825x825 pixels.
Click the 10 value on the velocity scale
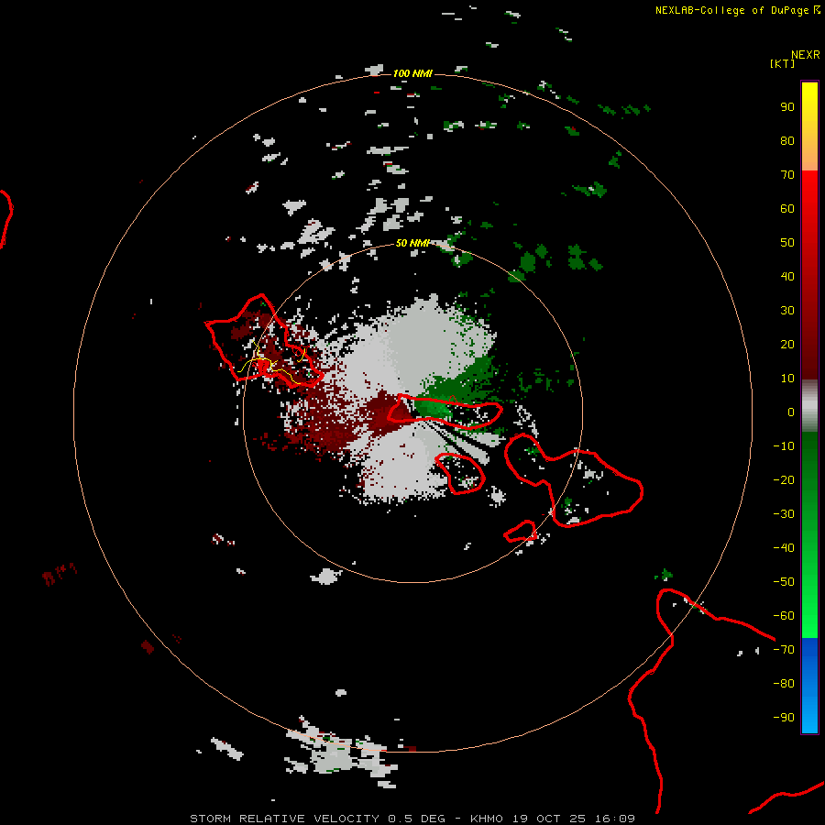tap(787, 379)
